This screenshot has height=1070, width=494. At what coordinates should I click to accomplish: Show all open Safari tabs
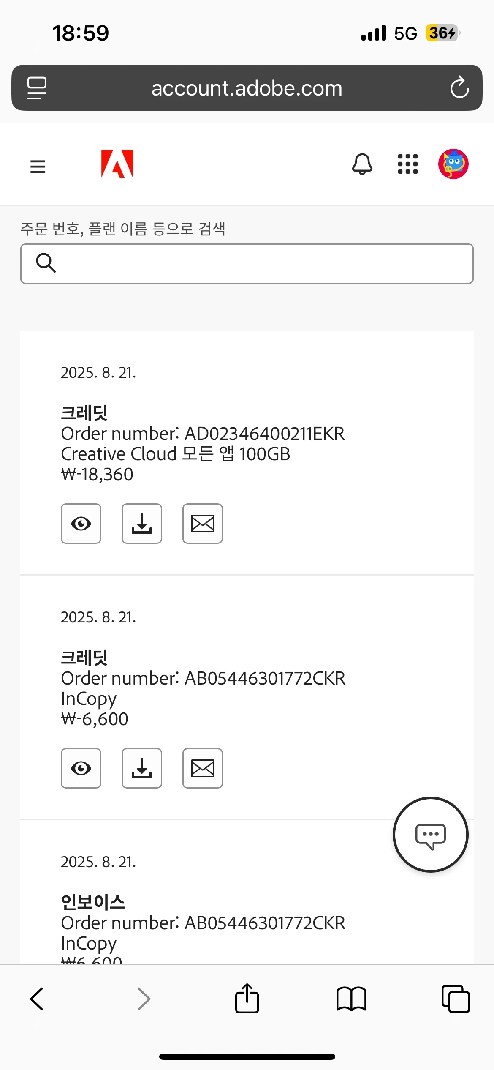[456, 999]
